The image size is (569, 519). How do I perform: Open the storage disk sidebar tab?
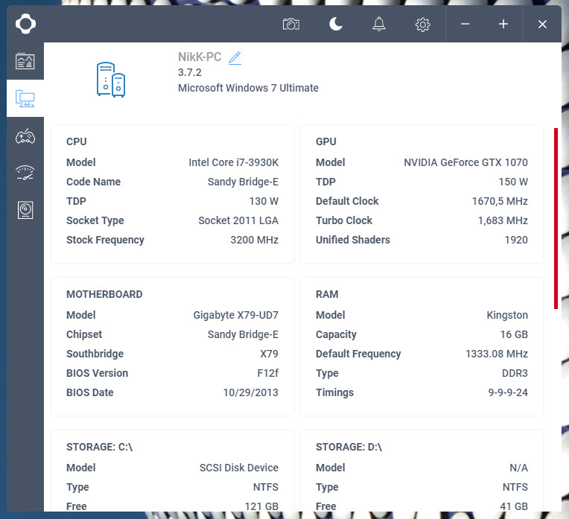[25, 210]
